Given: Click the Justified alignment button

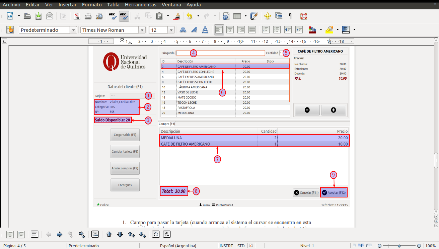Looking at the screenshot, I should pyautogui.click(x=252, y=30).
